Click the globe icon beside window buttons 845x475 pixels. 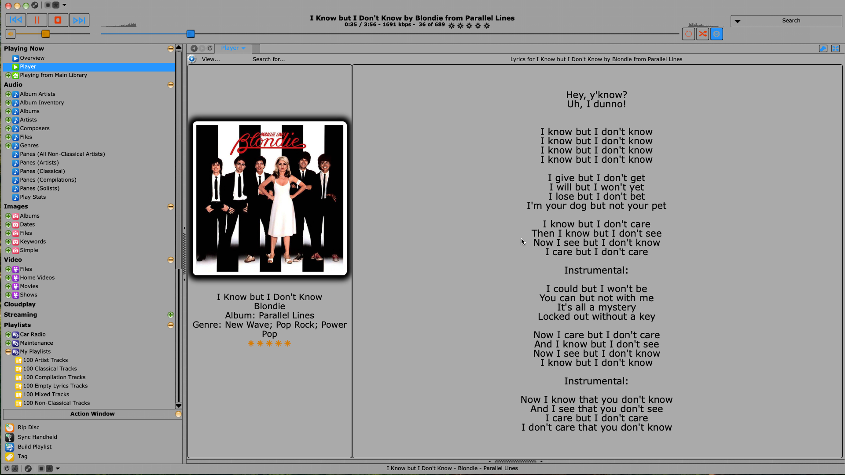35,5
